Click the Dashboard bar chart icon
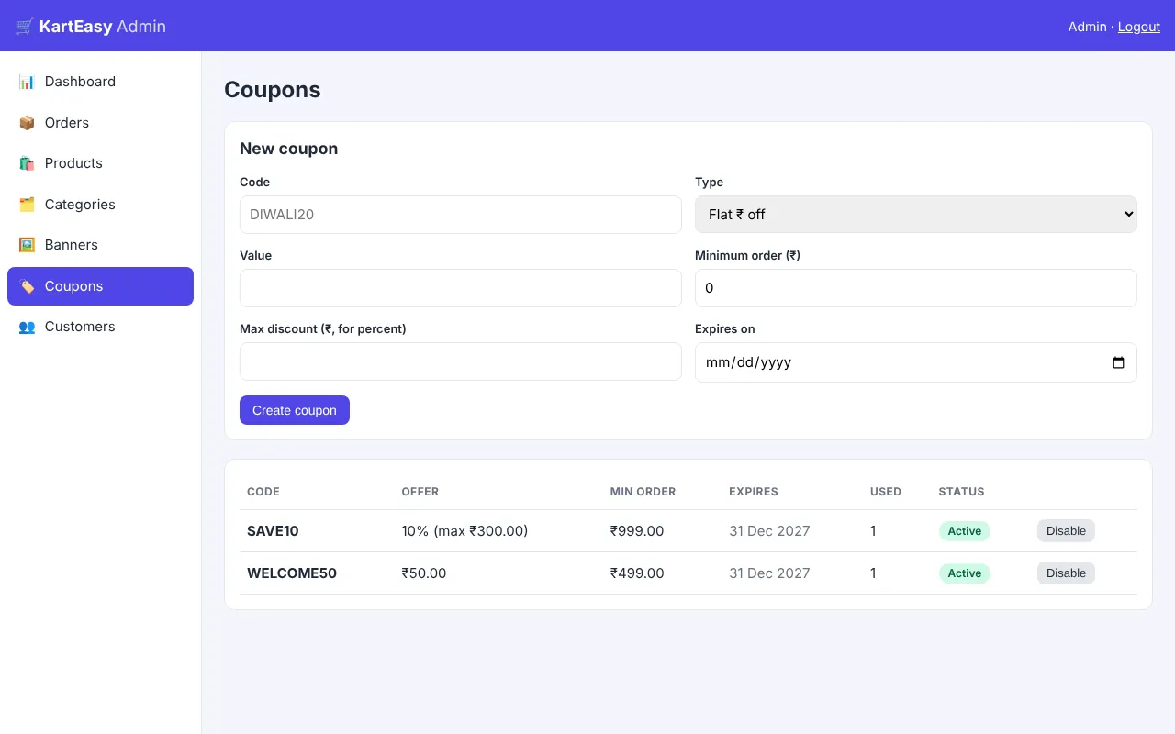 point(27,82)
